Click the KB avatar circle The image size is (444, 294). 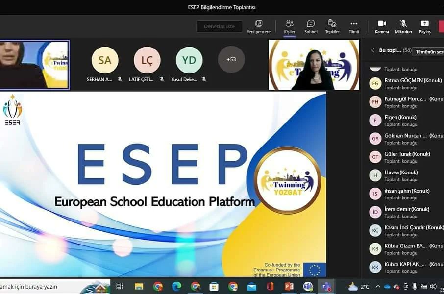[375, 249]
